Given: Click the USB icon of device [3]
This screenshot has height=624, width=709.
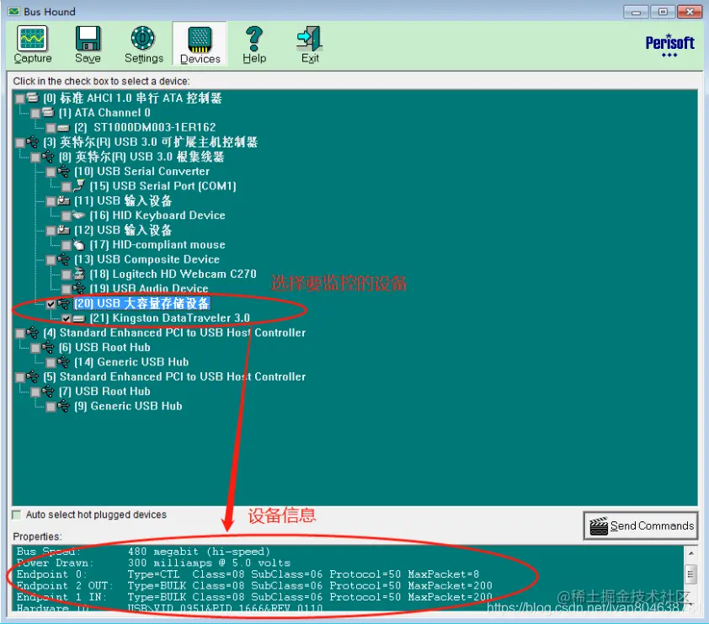Looking at the screenshot, I should [33, 142].
